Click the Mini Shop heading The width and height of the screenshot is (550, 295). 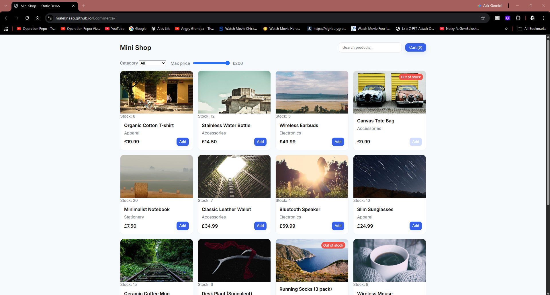pyautogui.click(x=136, y=48)
